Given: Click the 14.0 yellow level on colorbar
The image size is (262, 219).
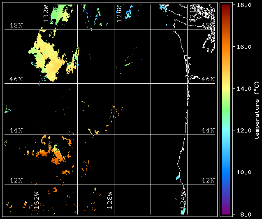Looking at the screenshot, I should click(244, 89).
